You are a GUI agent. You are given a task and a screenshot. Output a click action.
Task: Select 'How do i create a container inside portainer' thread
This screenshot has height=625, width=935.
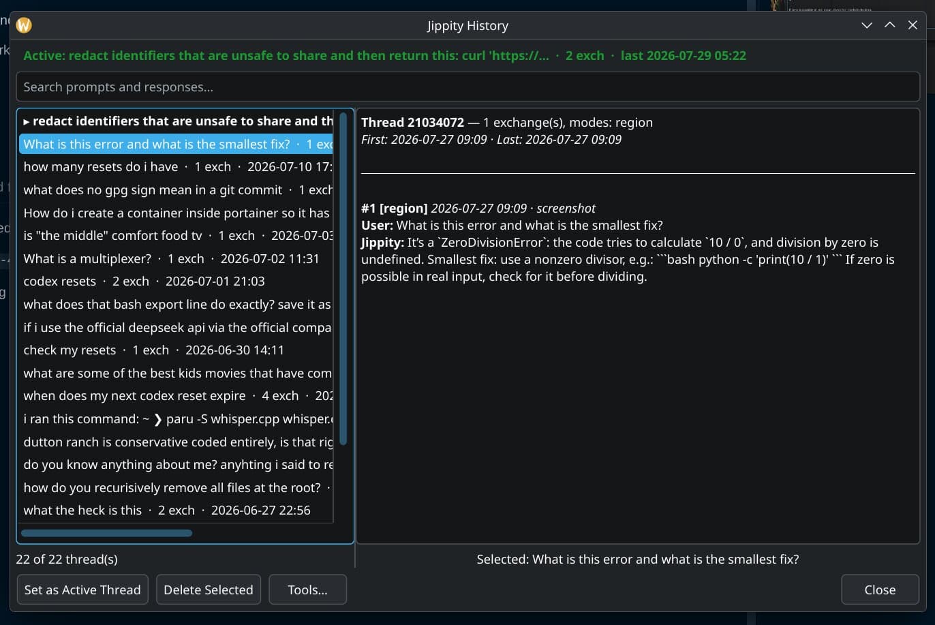pos(176,213)
